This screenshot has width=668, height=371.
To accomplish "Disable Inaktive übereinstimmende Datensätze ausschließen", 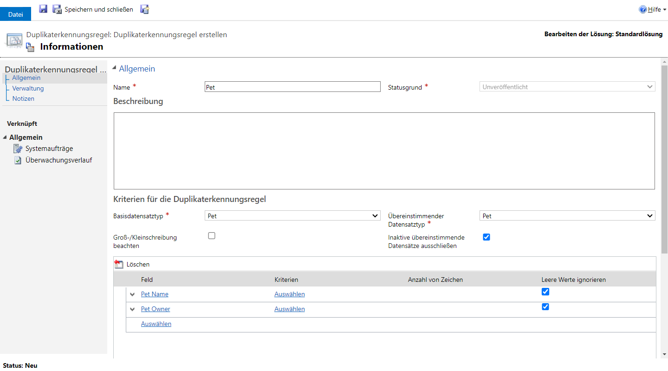I will 486,237.
